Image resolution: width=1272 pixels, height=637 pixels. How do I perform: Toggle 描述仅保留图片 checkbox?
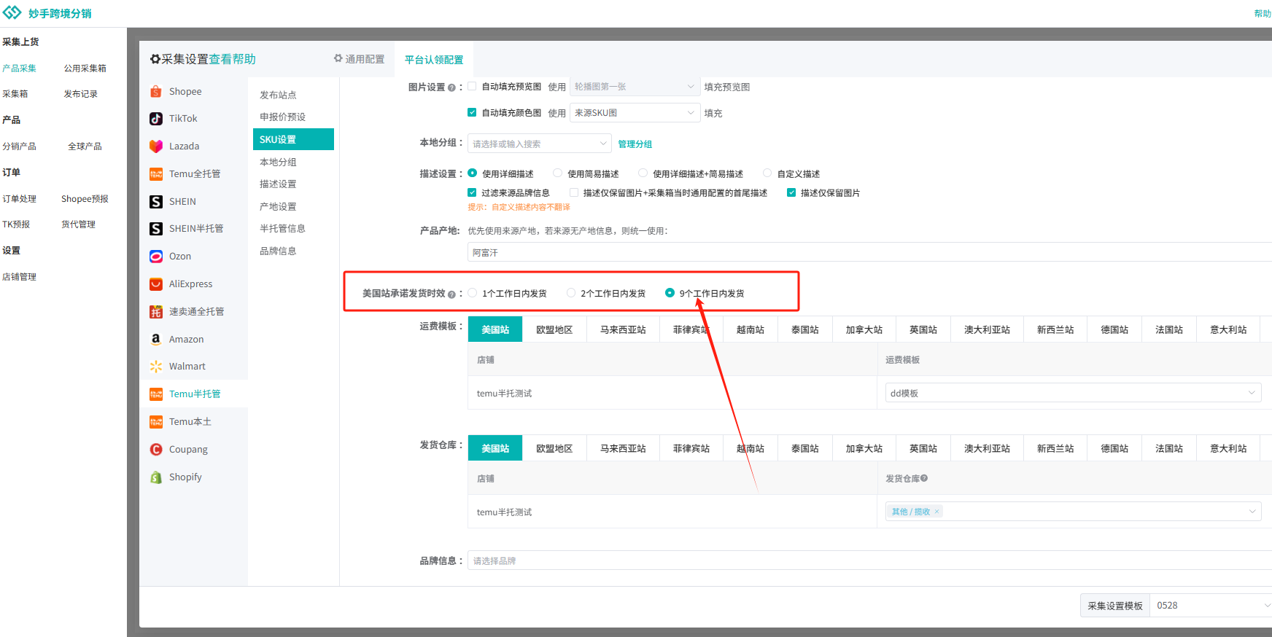point(791,192)
